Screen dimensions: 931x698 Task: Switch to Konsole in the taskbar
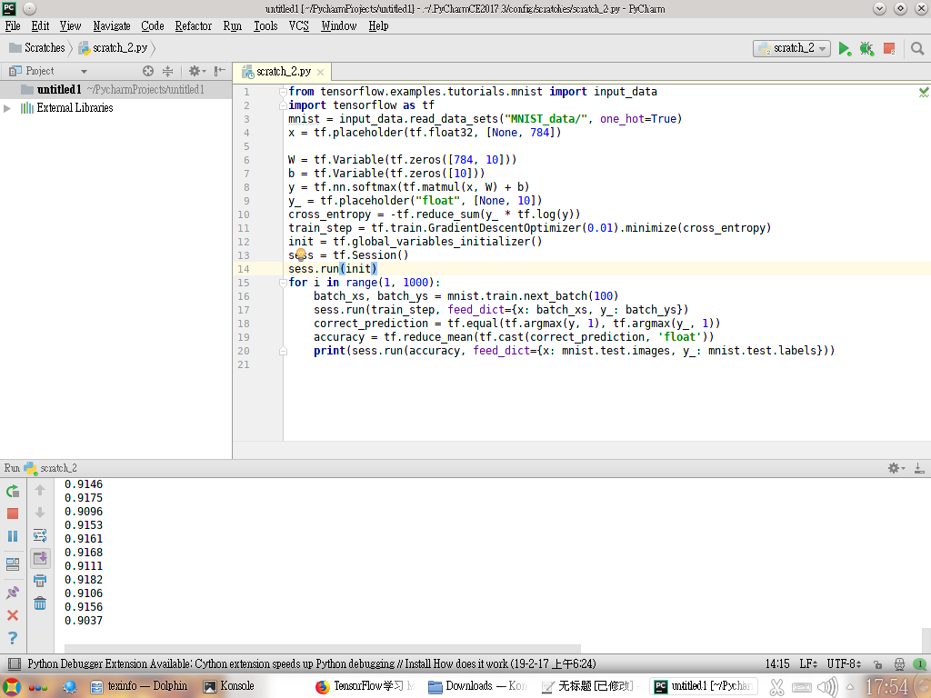[228, 686]
